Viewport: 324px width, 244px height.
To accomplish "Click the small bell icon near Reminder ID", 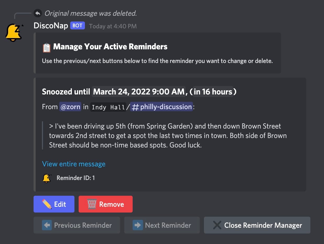I will [x=47, y=178].
